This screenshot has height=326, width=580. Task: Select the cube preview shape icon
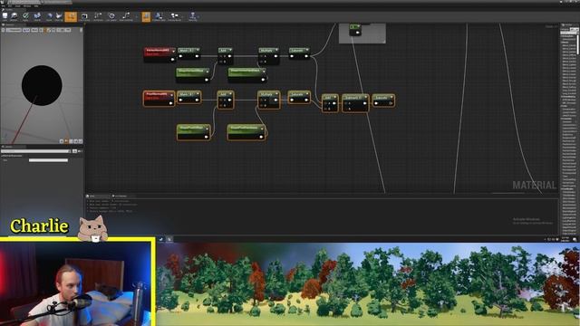click(x=76, y=141)
